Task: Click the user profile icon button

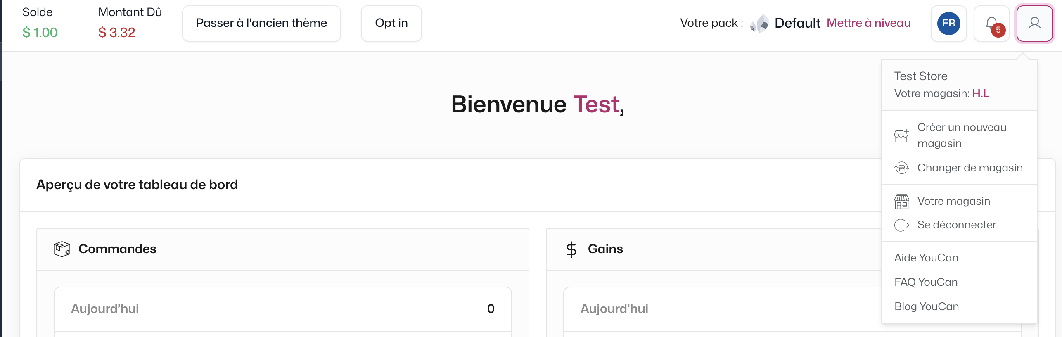Action: coord(1034,24)
